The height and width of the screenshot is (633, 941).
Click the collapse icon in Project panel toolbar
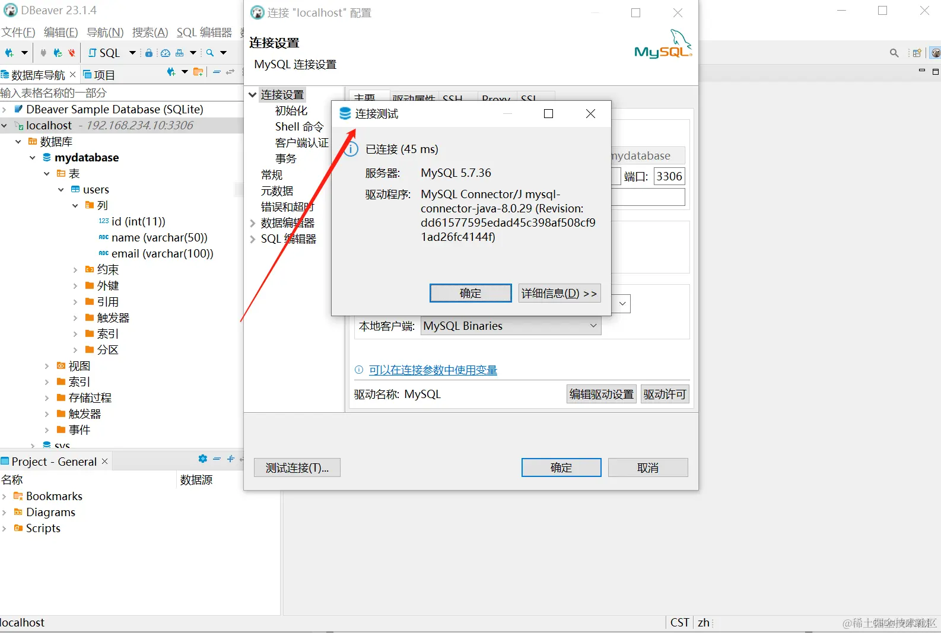click(x=217, y=459)
